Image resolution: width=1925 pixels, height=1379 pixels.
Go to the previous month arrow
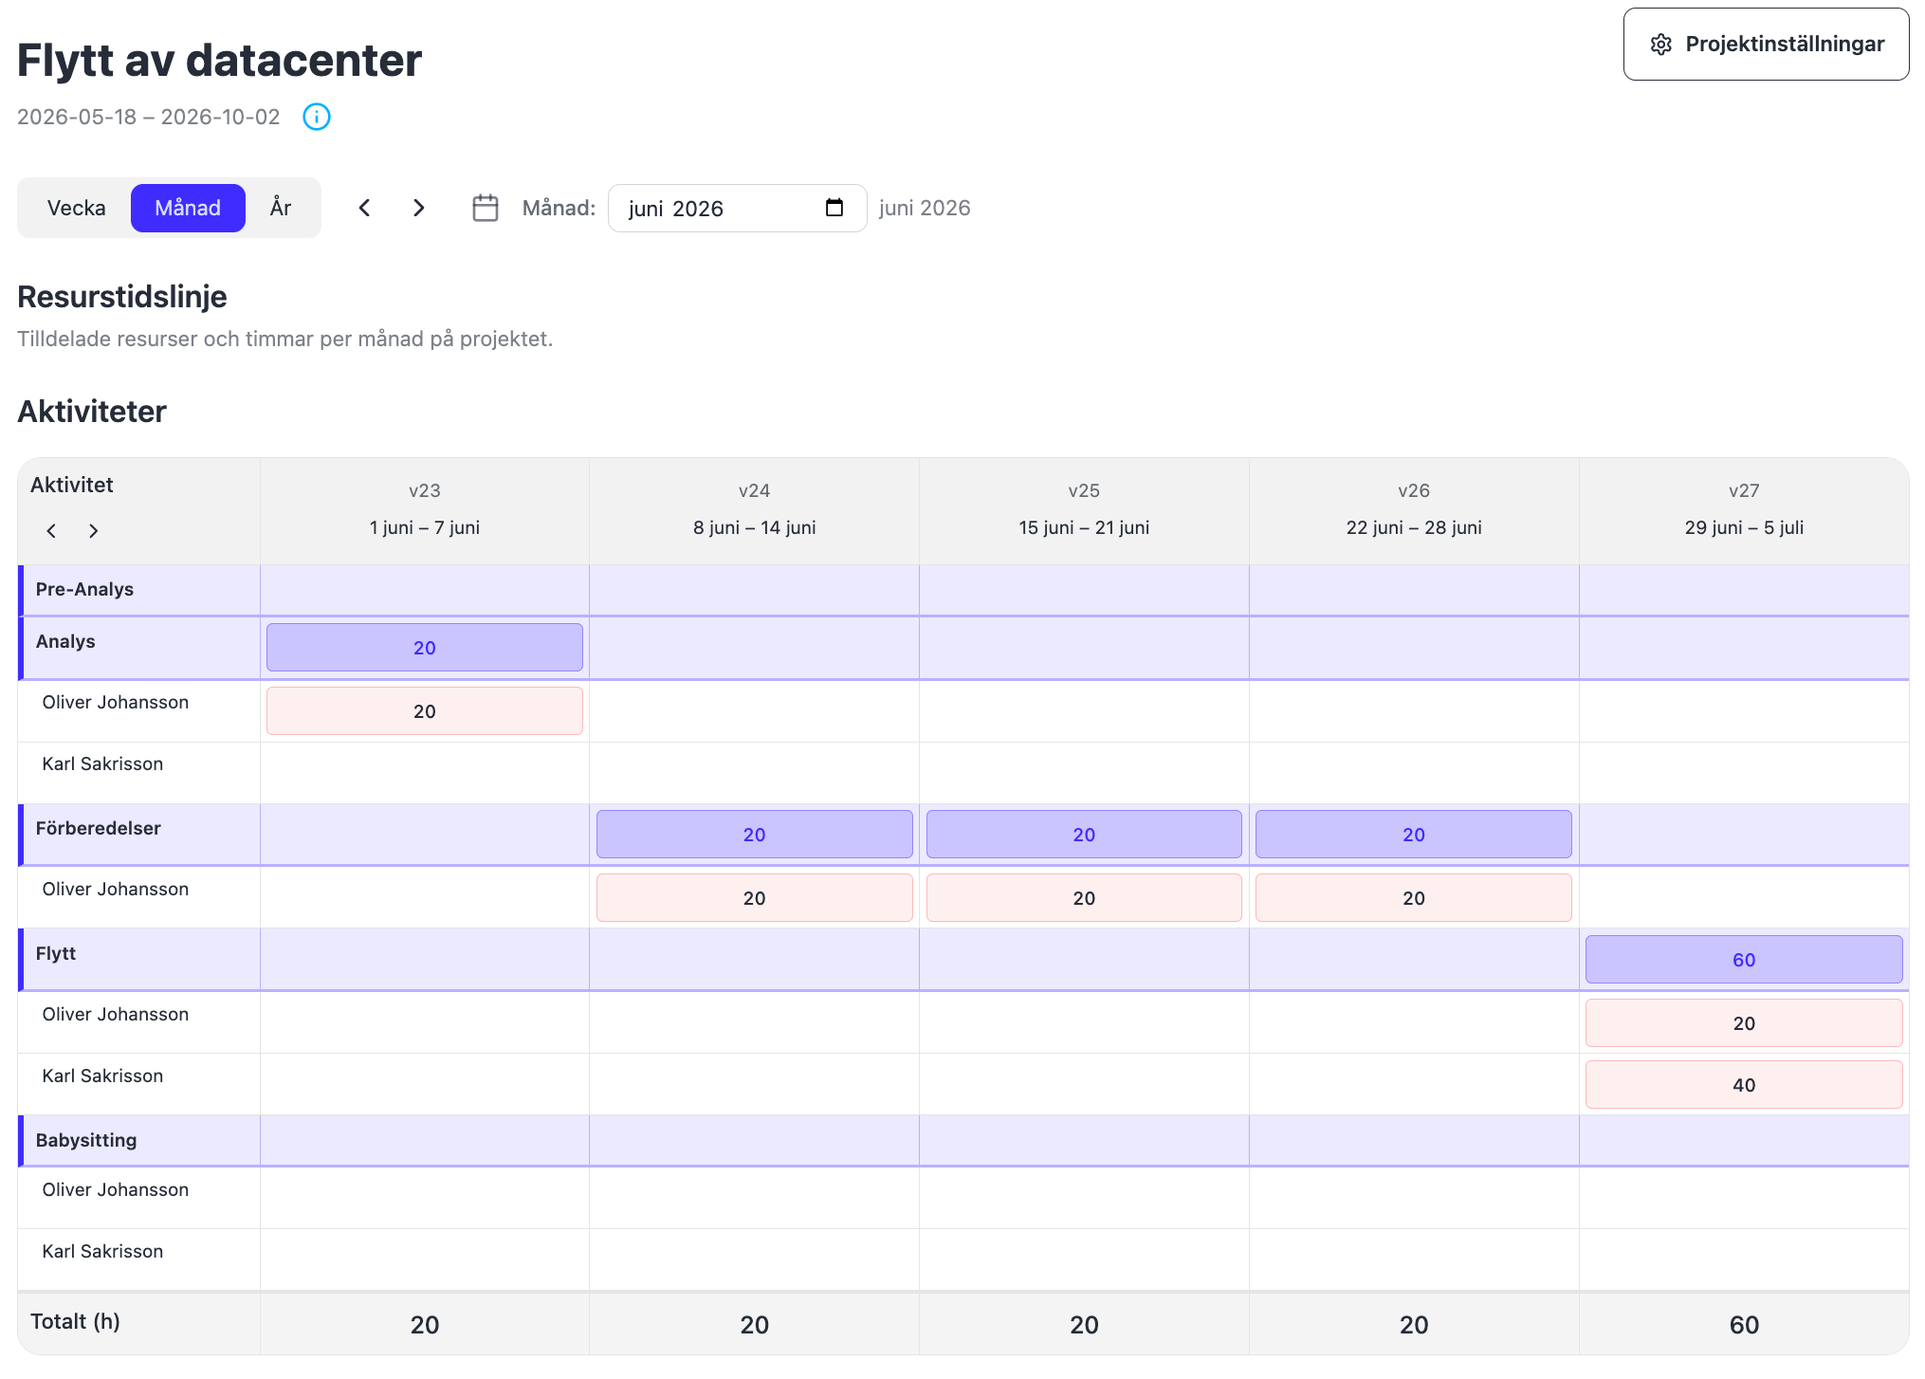pyautogui.click(x=364, y=208)
